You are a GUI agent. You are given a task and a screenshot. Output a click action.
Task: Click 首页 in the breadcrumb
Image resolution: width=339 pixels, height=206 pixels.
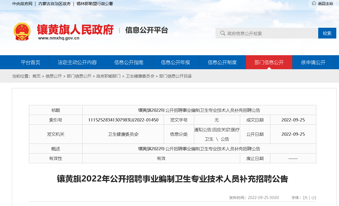36,76
